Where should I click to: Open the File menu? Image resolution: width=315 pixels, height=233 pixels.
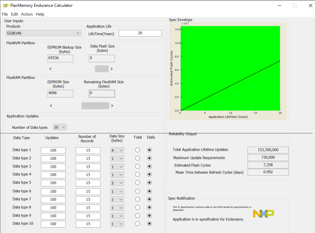(x=5, y=14)
